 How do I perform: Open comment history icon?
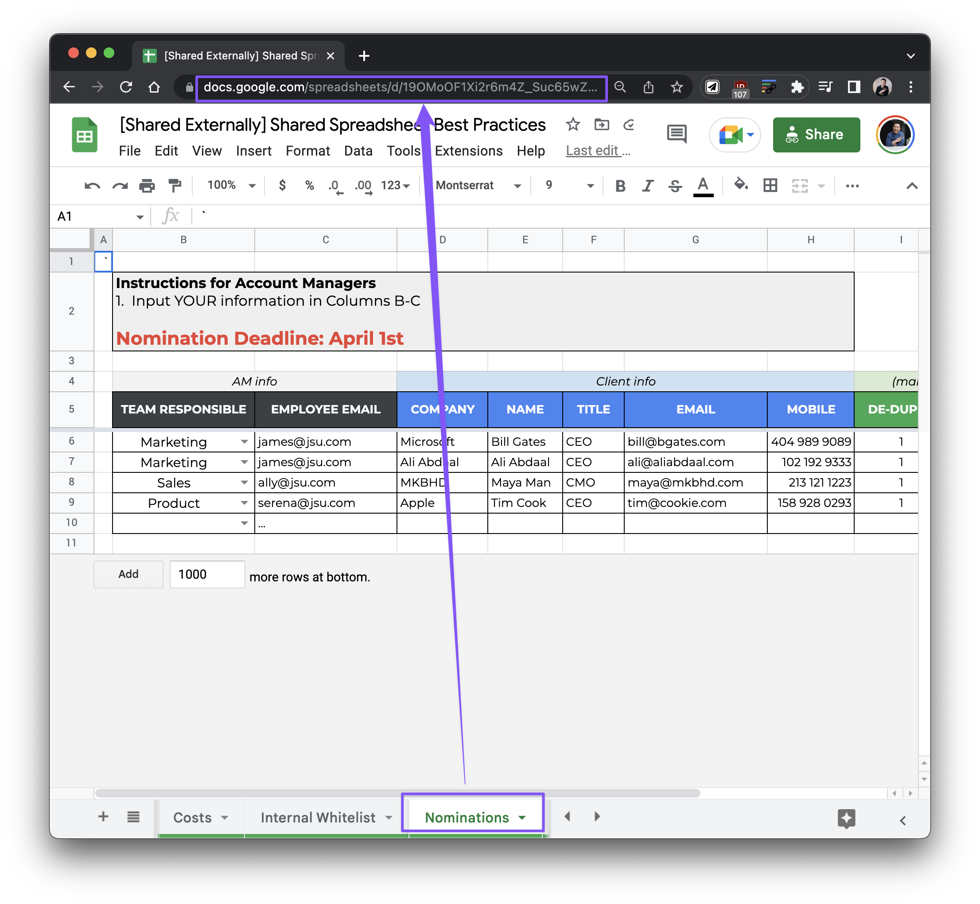pos(677,134)
